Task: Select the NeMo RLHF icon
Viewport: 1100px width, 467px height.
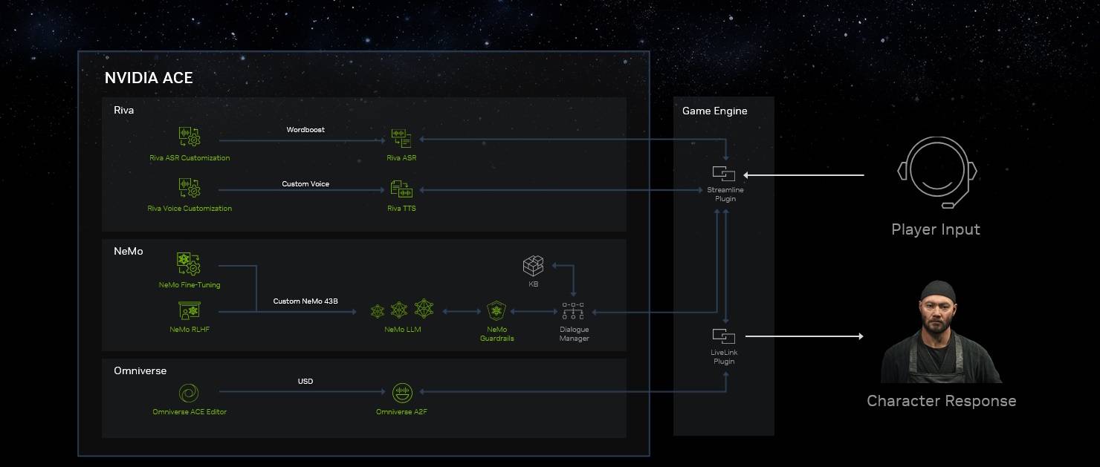Action: [189, 310]
